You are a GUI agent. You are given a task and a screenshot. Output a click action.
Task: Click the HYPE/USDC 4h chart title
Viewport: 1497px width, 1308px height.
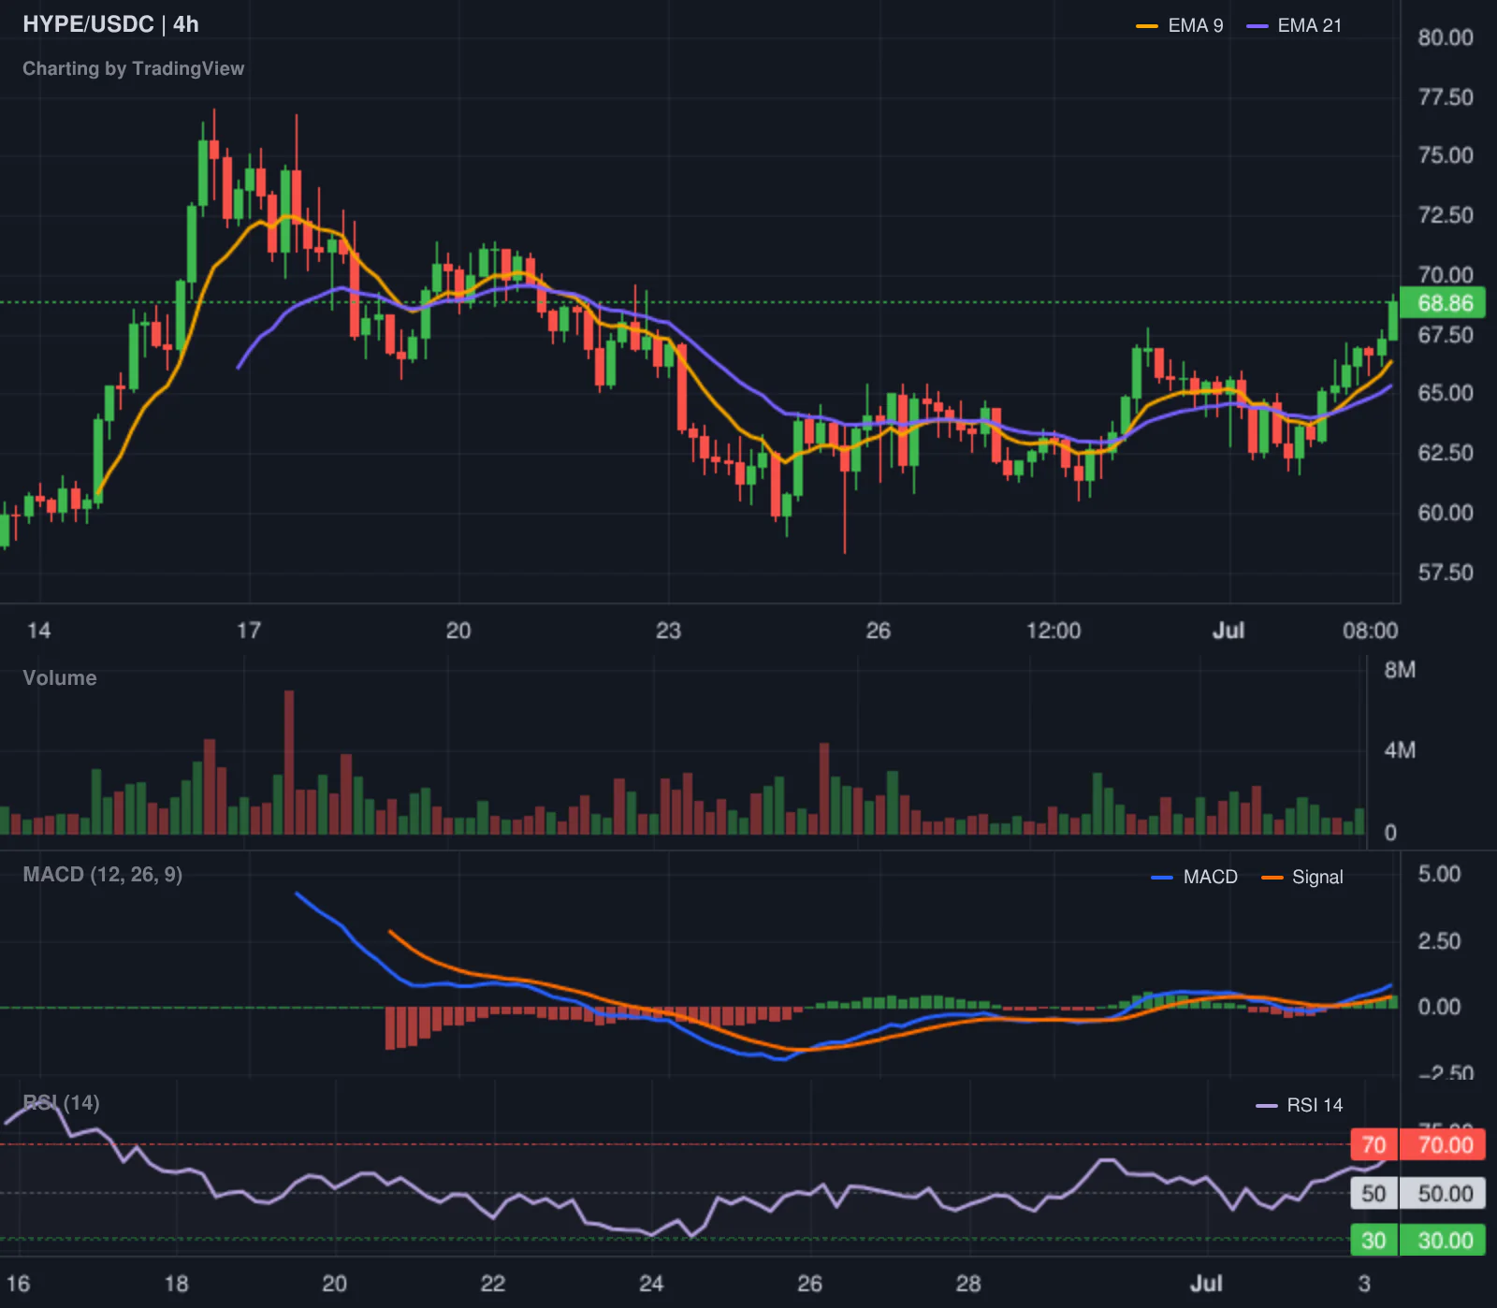pos(110,24)
